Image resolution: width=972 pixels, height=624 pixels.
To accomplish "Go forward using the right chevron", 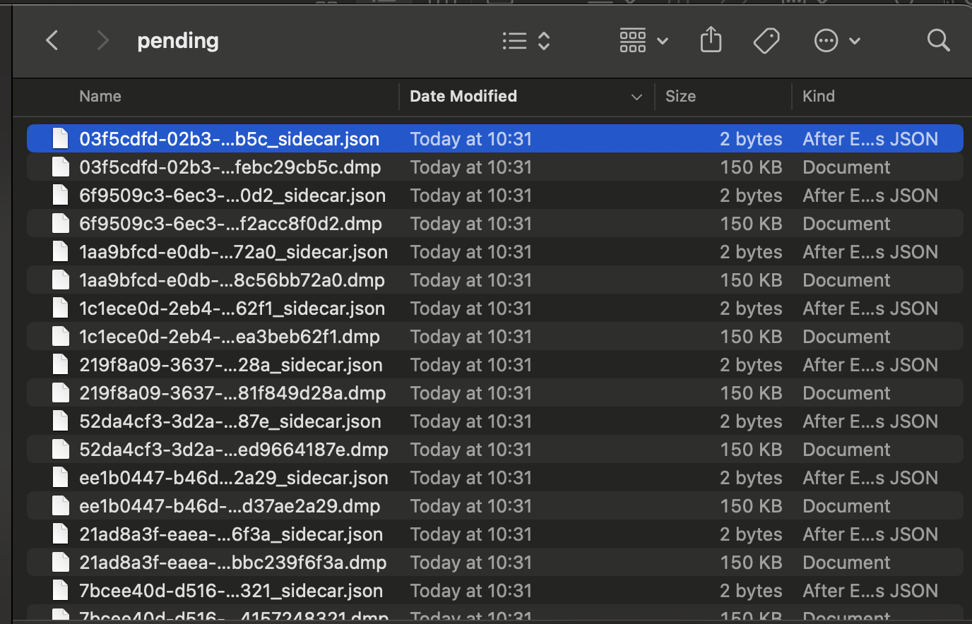I will [103, 40].
